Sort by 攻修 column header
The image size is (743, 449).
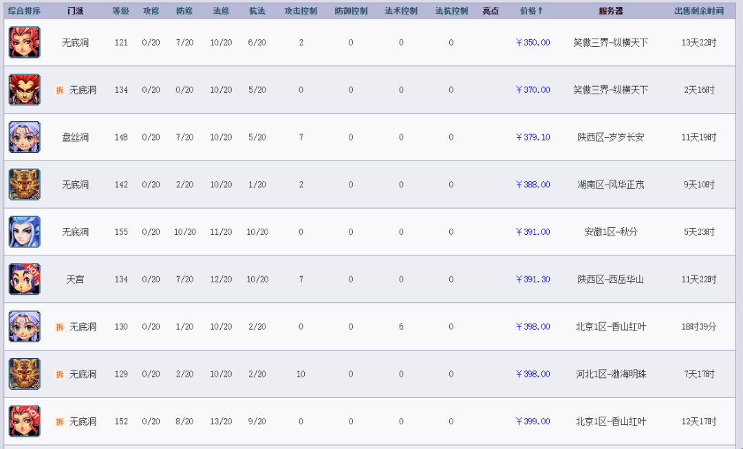tap(151, 11)
